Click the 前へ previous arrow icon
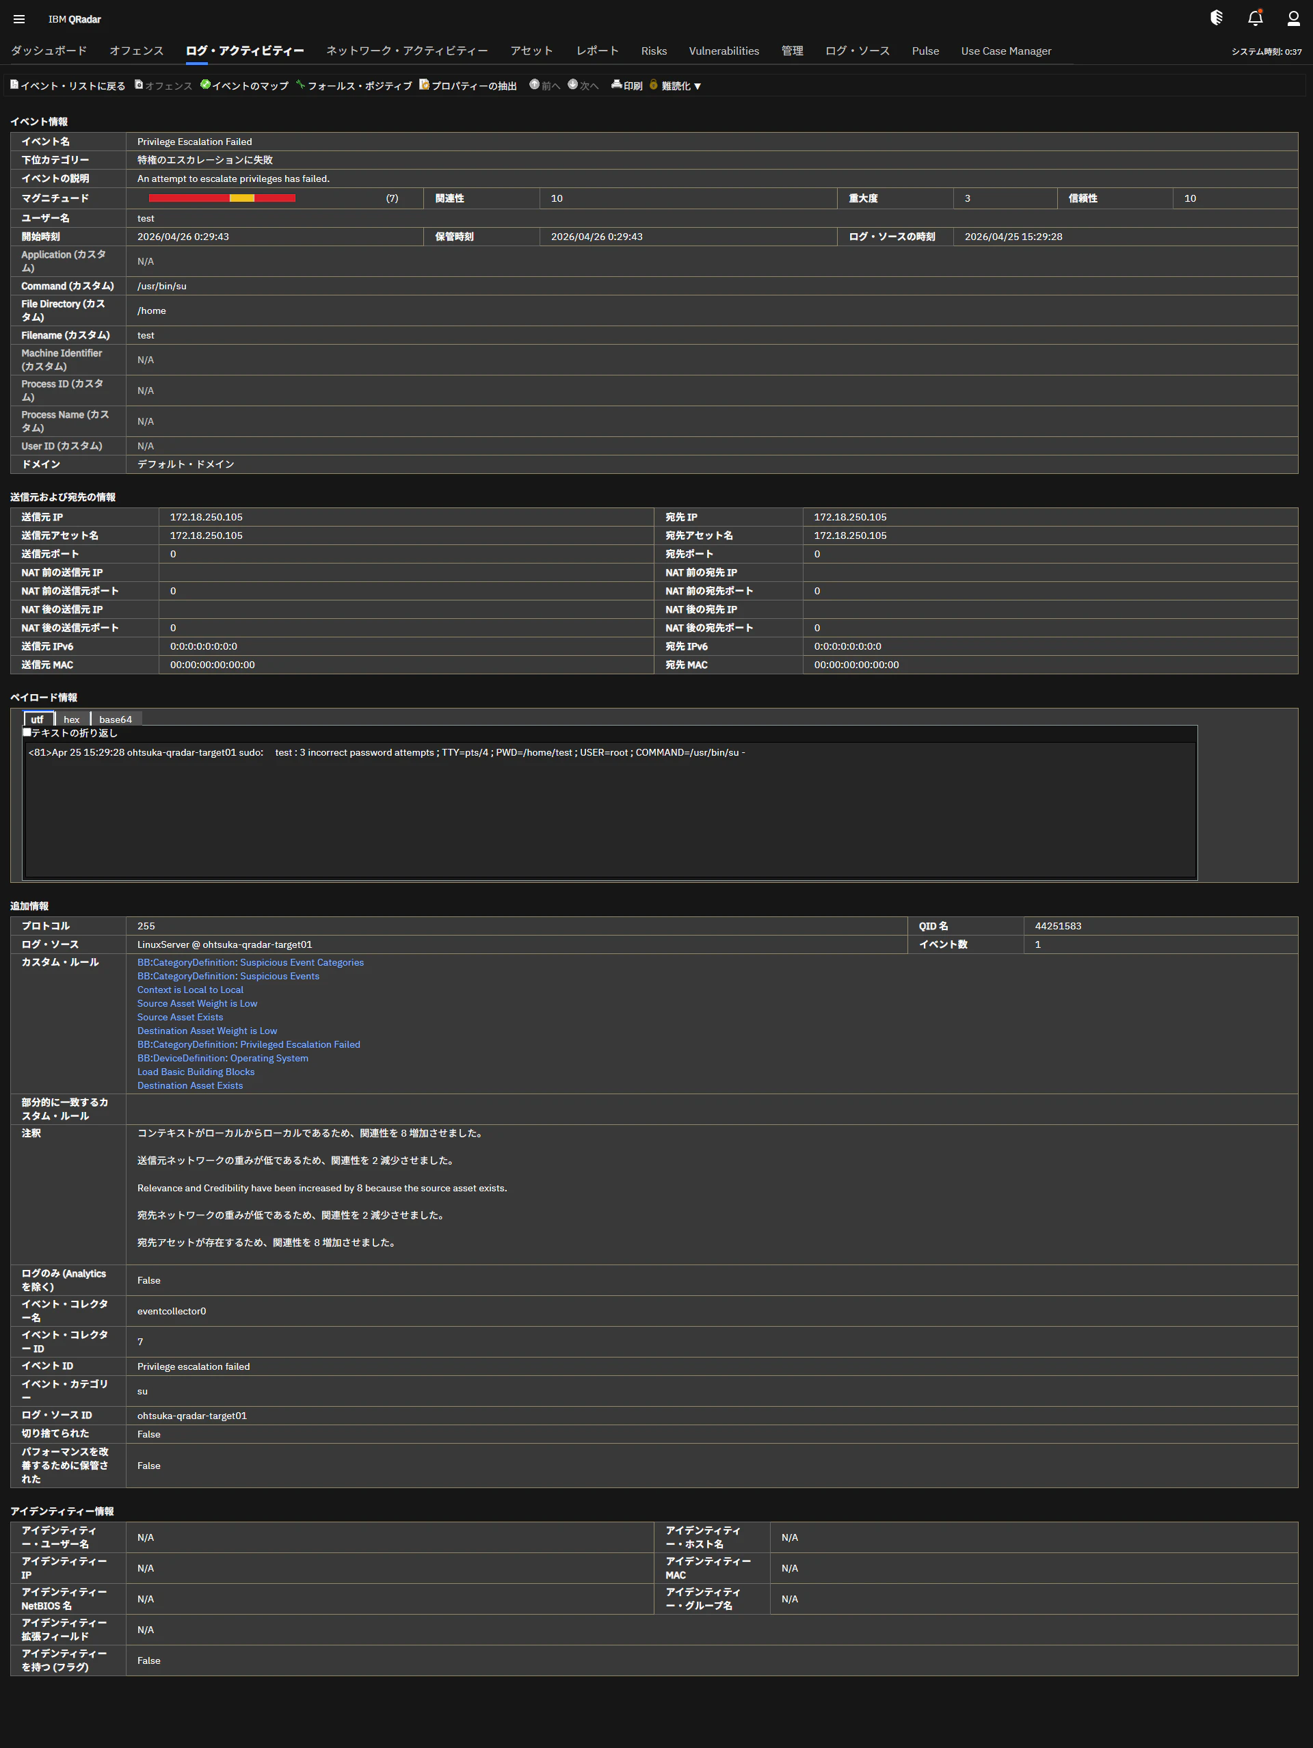The height and width of the screenshot is (1748, 1313). (536, 85)
